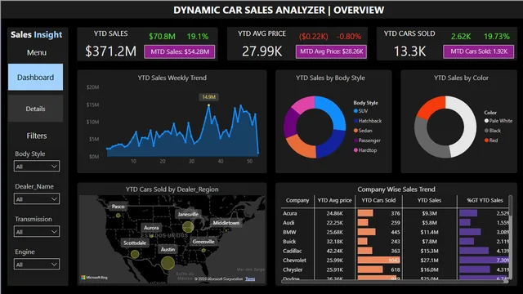Click the table's vertical scrollbar
The width and height of the screenshot is (523, 294).
pos(510,237)
